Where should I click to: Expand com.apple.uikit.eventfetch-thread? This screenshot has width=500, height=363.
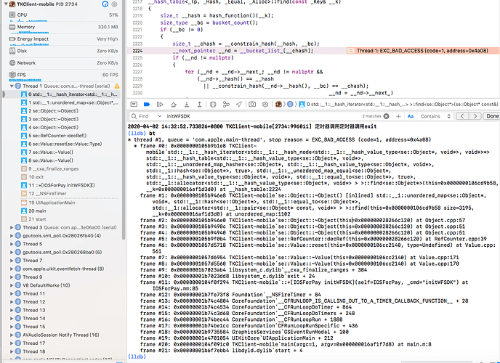[x=12, y=269]
